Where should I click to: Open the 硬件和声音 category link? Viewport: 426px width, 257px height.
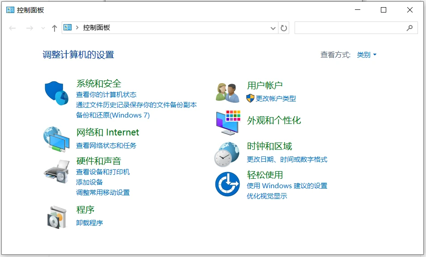99,161
